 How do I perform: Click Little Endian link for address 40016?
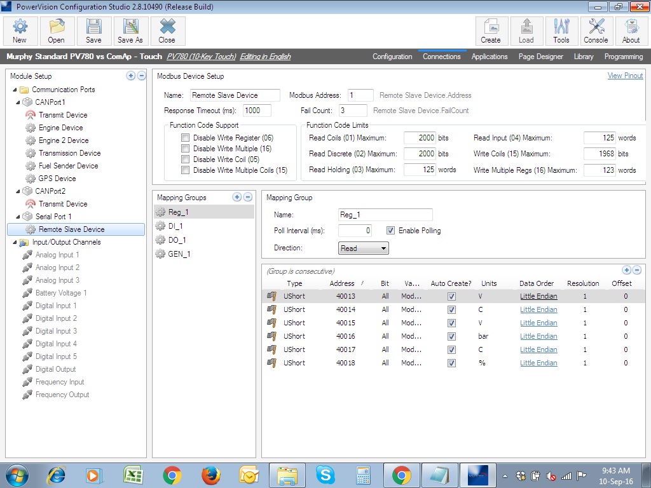pyautogui.click(x=538, y=336)
